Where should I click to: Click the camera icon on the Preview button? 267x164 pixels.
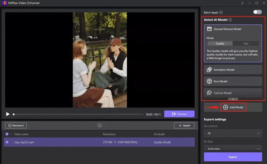click(174, 114)
